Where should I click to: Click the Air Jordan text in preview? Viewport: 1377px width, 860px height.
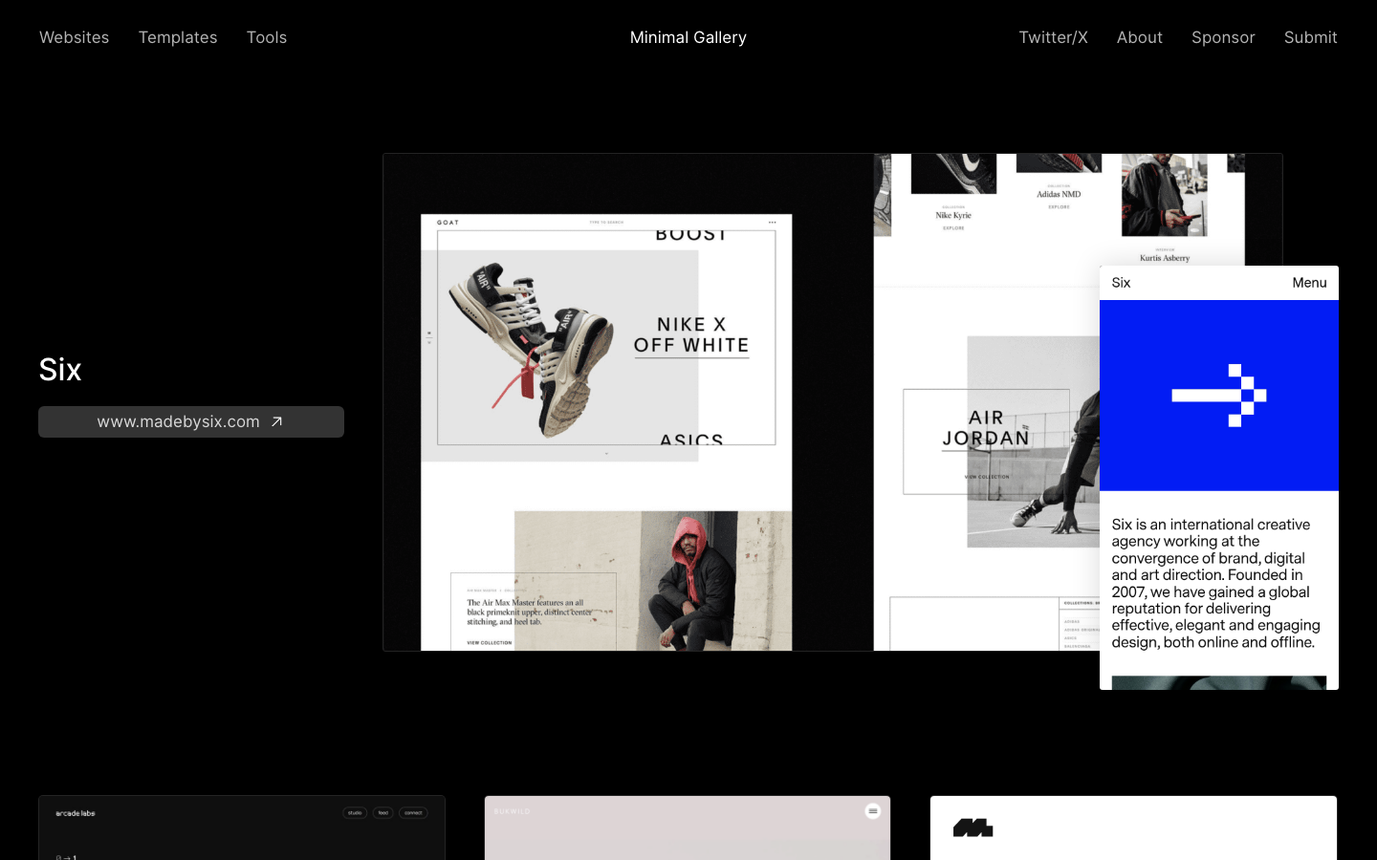click(x=986, y=428)
